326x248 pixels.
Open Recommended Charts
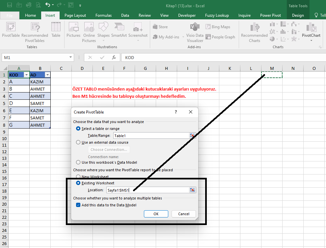pyautogui.click(x=255, y=32)
